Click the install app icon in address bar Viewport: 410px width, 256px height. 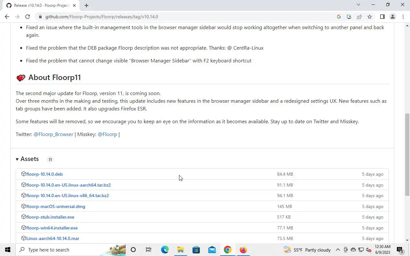(x=349, y=17)
